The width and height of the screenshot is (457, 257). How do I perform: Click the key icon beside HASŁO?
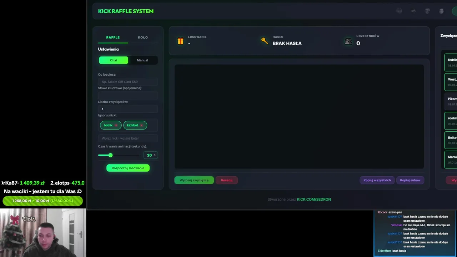tap(264, 41)
